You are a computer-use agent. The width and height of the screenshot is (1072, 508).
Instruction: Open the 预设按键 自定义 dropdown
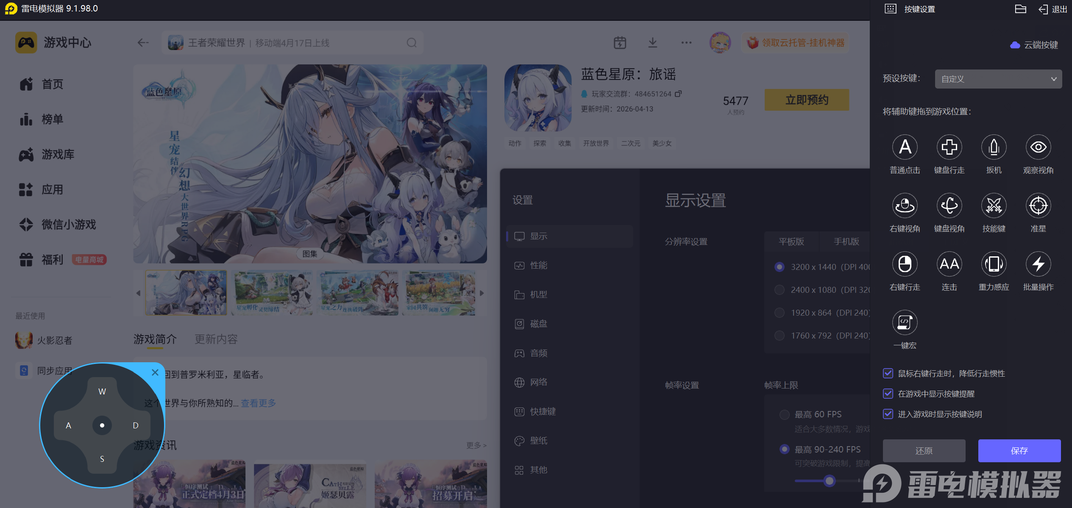(x=998, y=79)
